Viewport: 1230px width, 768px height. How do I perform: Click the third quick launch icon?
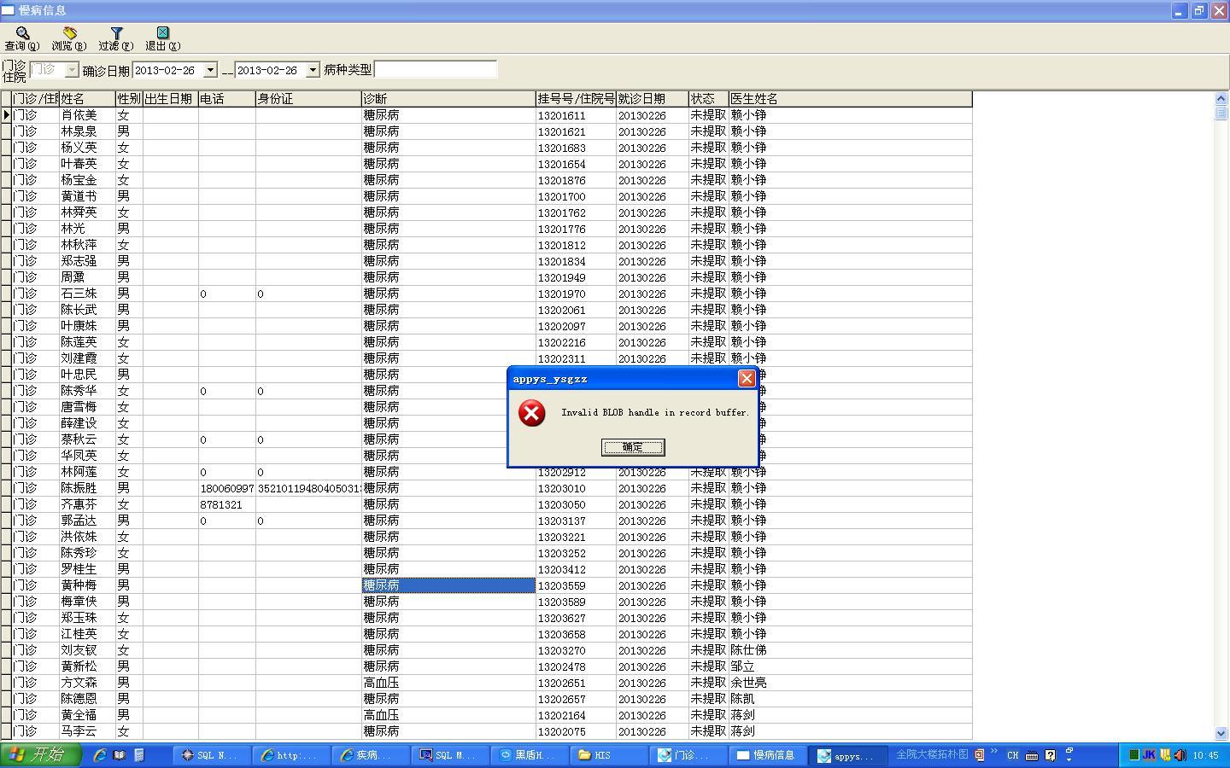139,755
